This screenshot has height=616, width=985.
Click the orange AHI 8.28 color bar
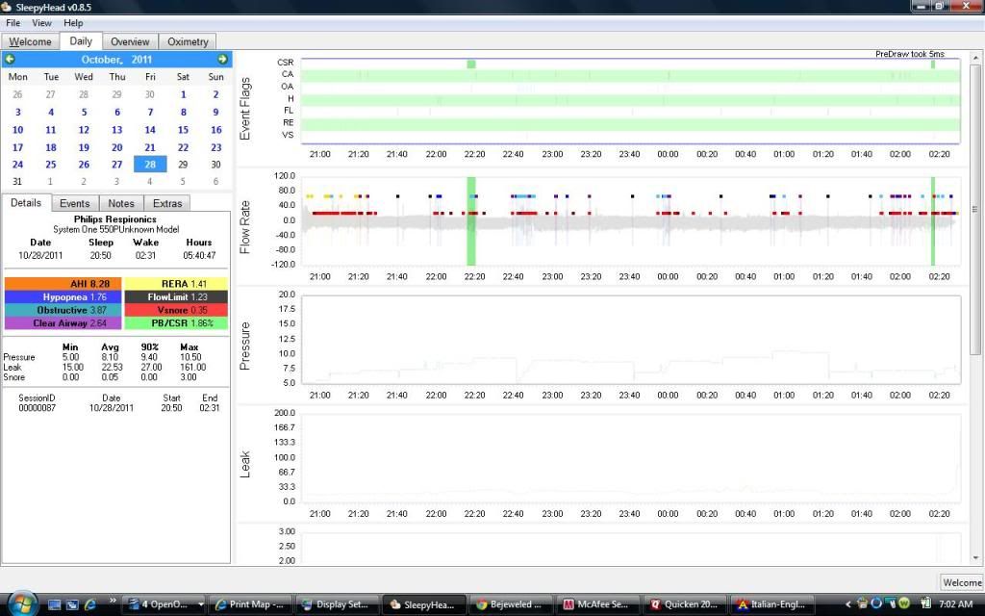coord(63,284)
